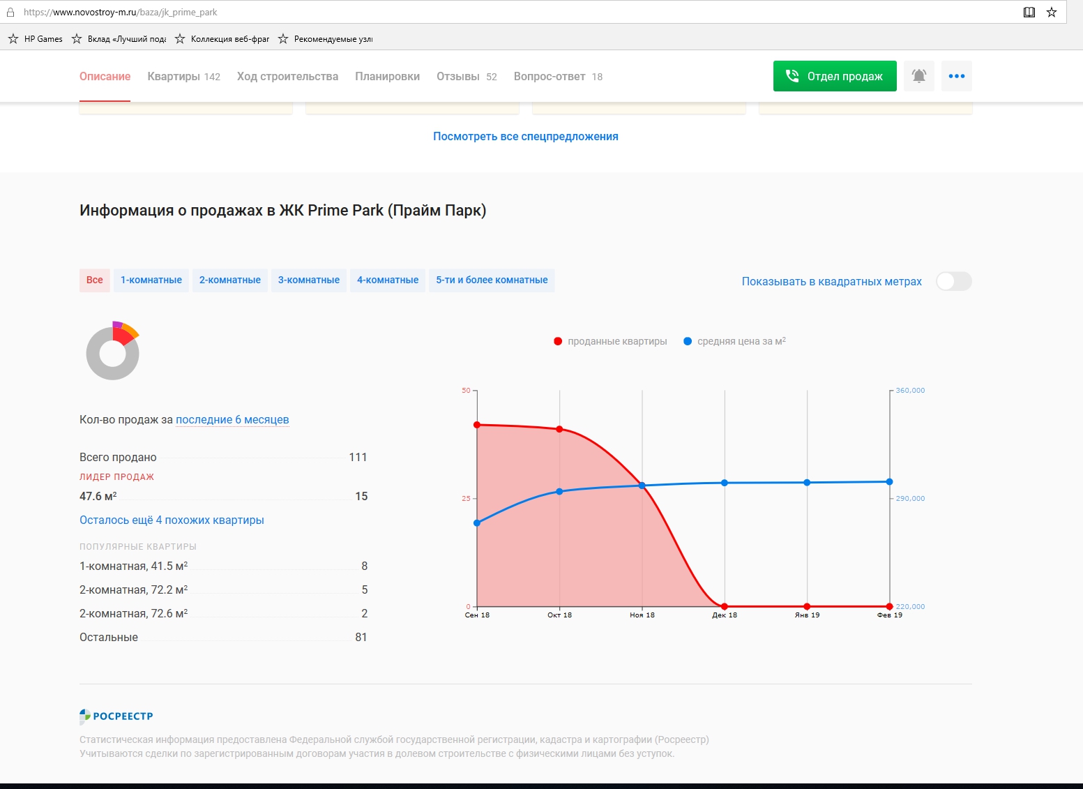Click x-axis label "Дек 18"
The image size is (1083, 789).
click(x=725, y=615)
